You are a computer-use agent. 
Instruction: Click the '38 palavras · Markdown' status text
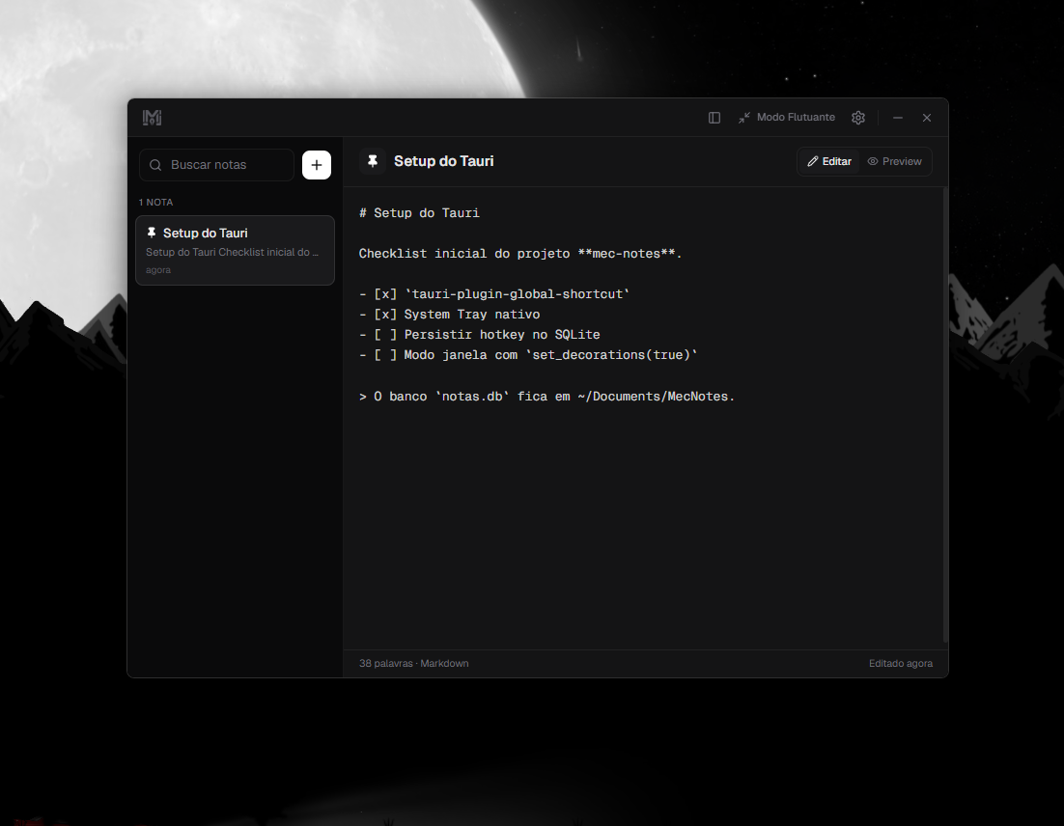tap(414, 663)
